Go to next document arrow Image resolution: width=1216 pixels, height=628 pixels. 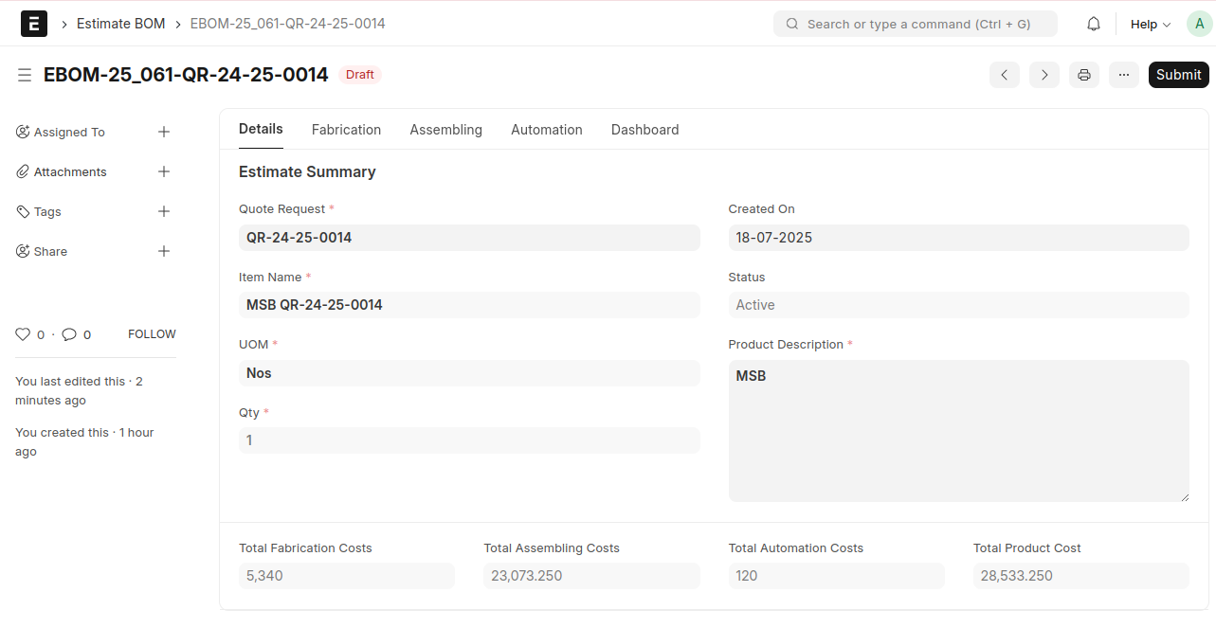pos(1044,75)
